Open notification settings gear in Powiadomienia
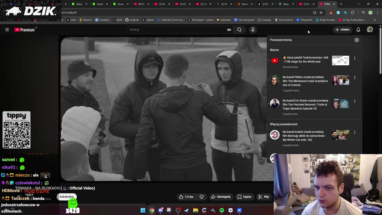Image resolution: width=382 pixels, height=215 pixels. pyautogui.click(x=357, y=40)
